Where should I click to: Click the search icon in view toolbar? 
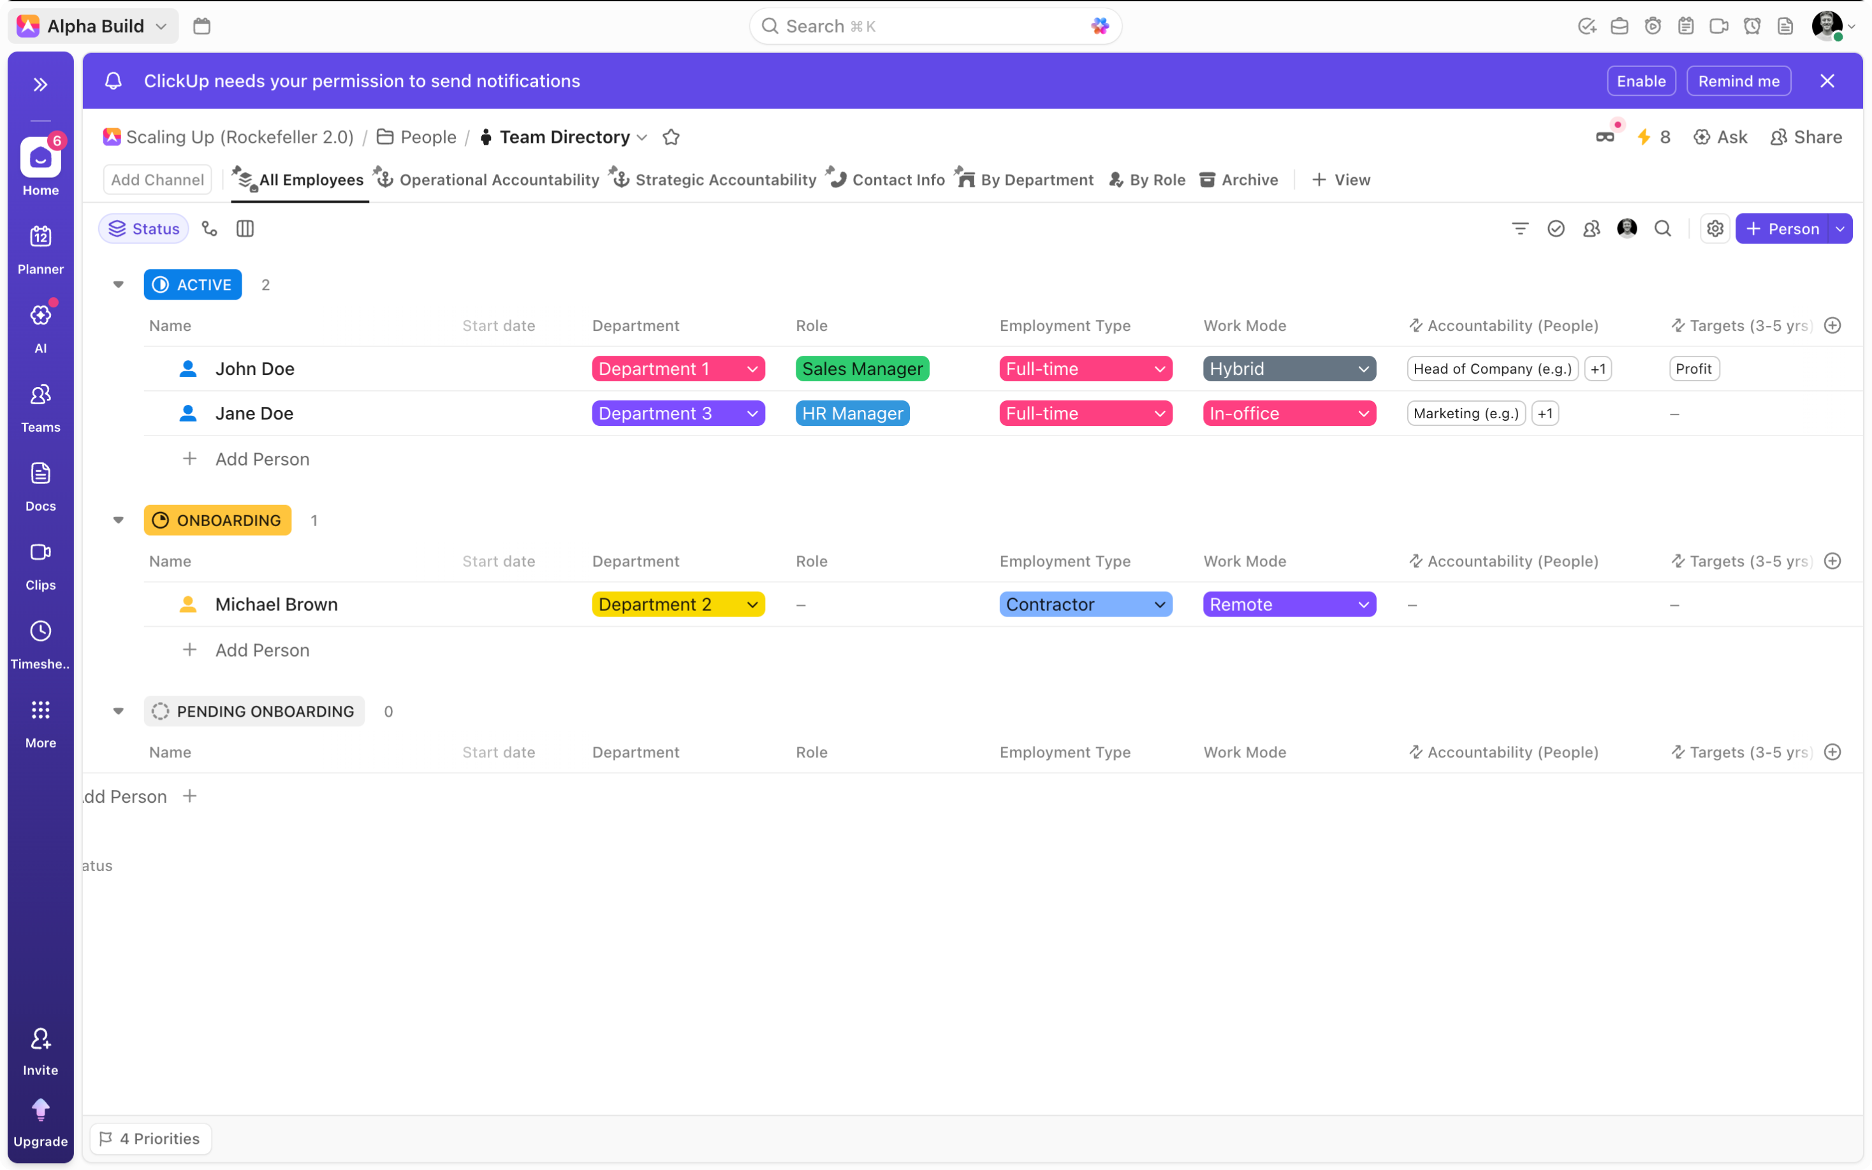[1662, 229]
